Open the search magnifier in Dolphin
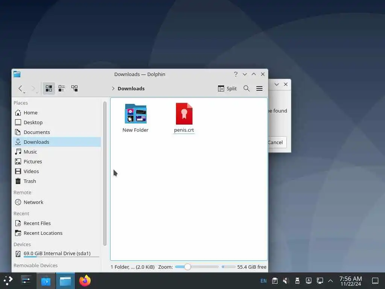Viewport: 385px width, 289px height. [247, 88]
